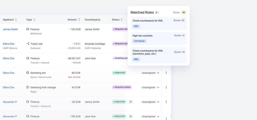Image resolution: width=257 pixels, height=120 pixels.
Task: Open Alexander P link in Jane Doe row
Action: 10,116
